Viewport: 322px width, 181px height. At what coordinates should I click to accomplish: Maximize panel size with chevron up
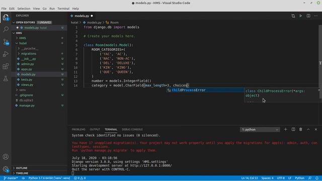pyautogui.click(x=308, y=130)
